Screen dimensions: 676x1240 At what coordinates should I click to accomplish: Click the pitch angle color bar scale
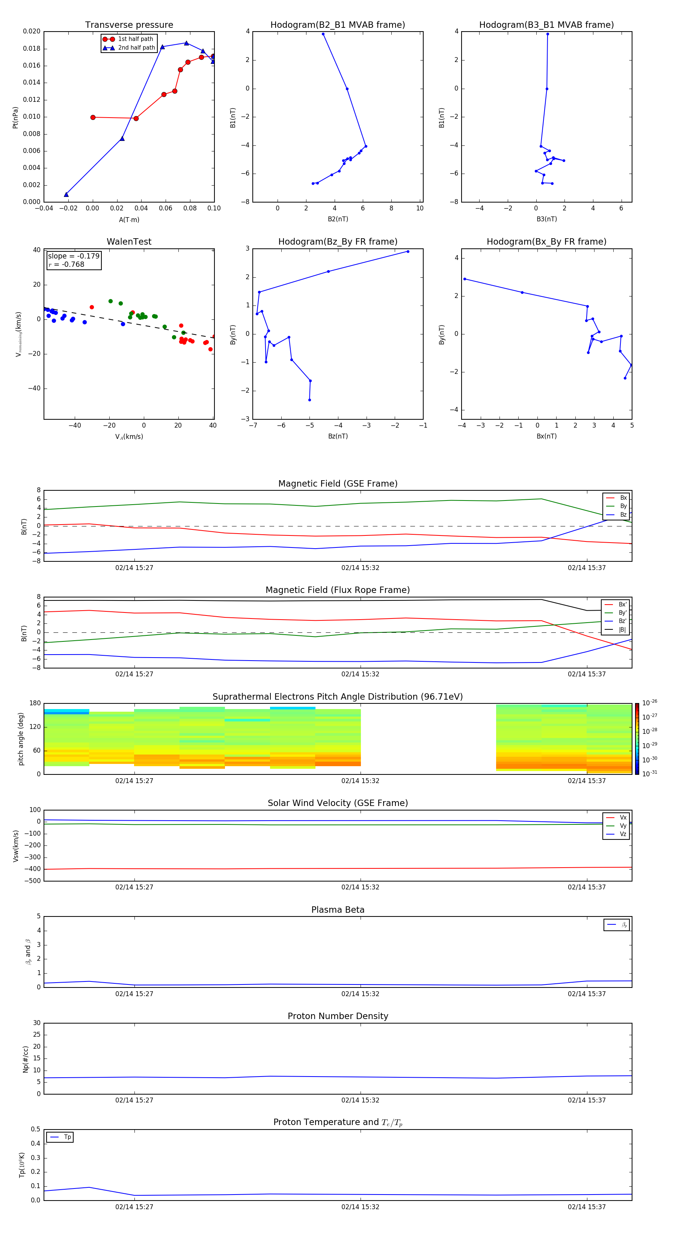(637, 739)
